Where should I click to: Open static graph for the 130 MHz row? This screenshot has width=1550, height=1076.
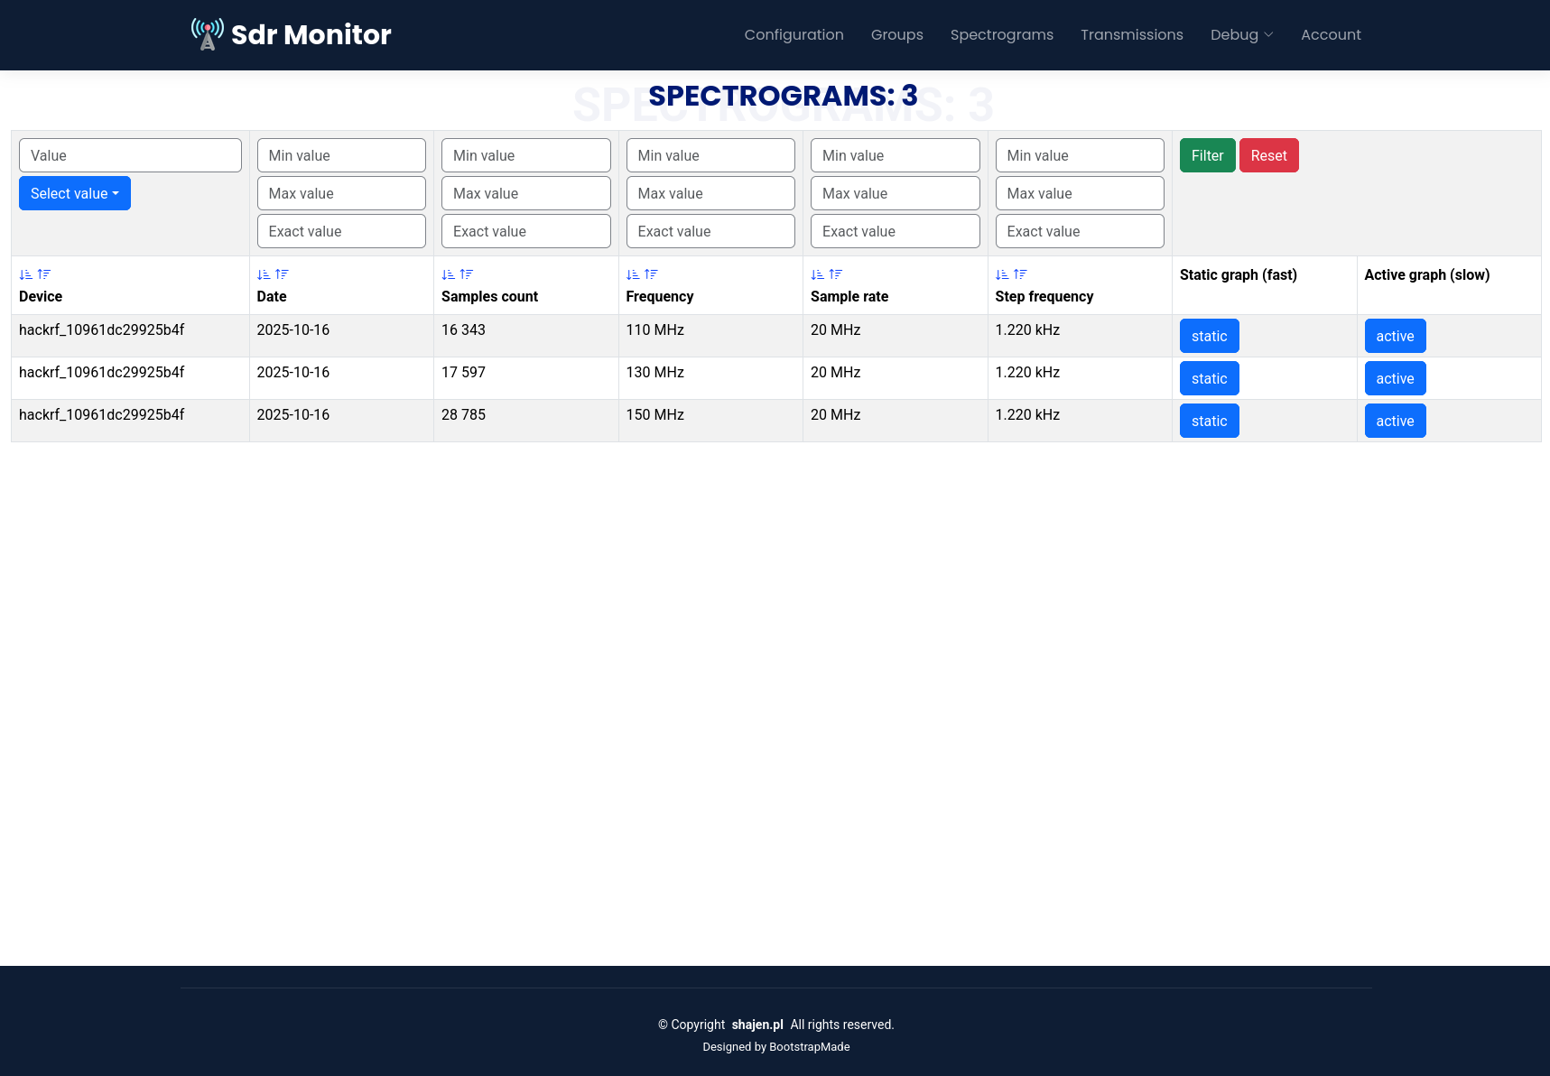click(x=1209, y=378)
